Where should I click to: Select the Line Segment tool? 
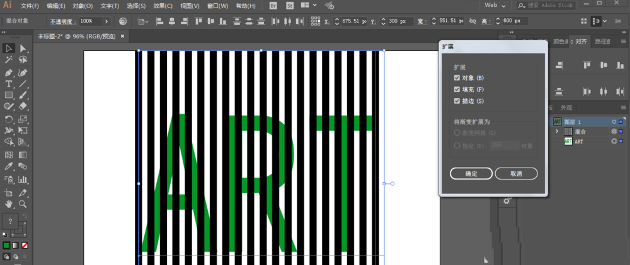pos(23,84)
